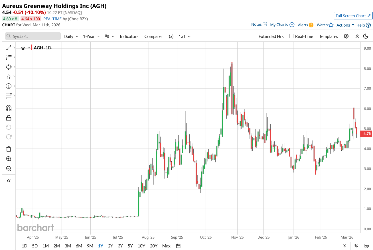
Task: Click the AGH red color bar
Action: pyautogui.click(x=32, y=48)
